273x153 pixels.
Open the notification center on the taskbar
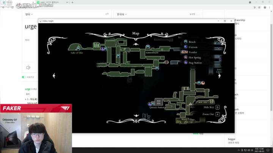[268, 150]
